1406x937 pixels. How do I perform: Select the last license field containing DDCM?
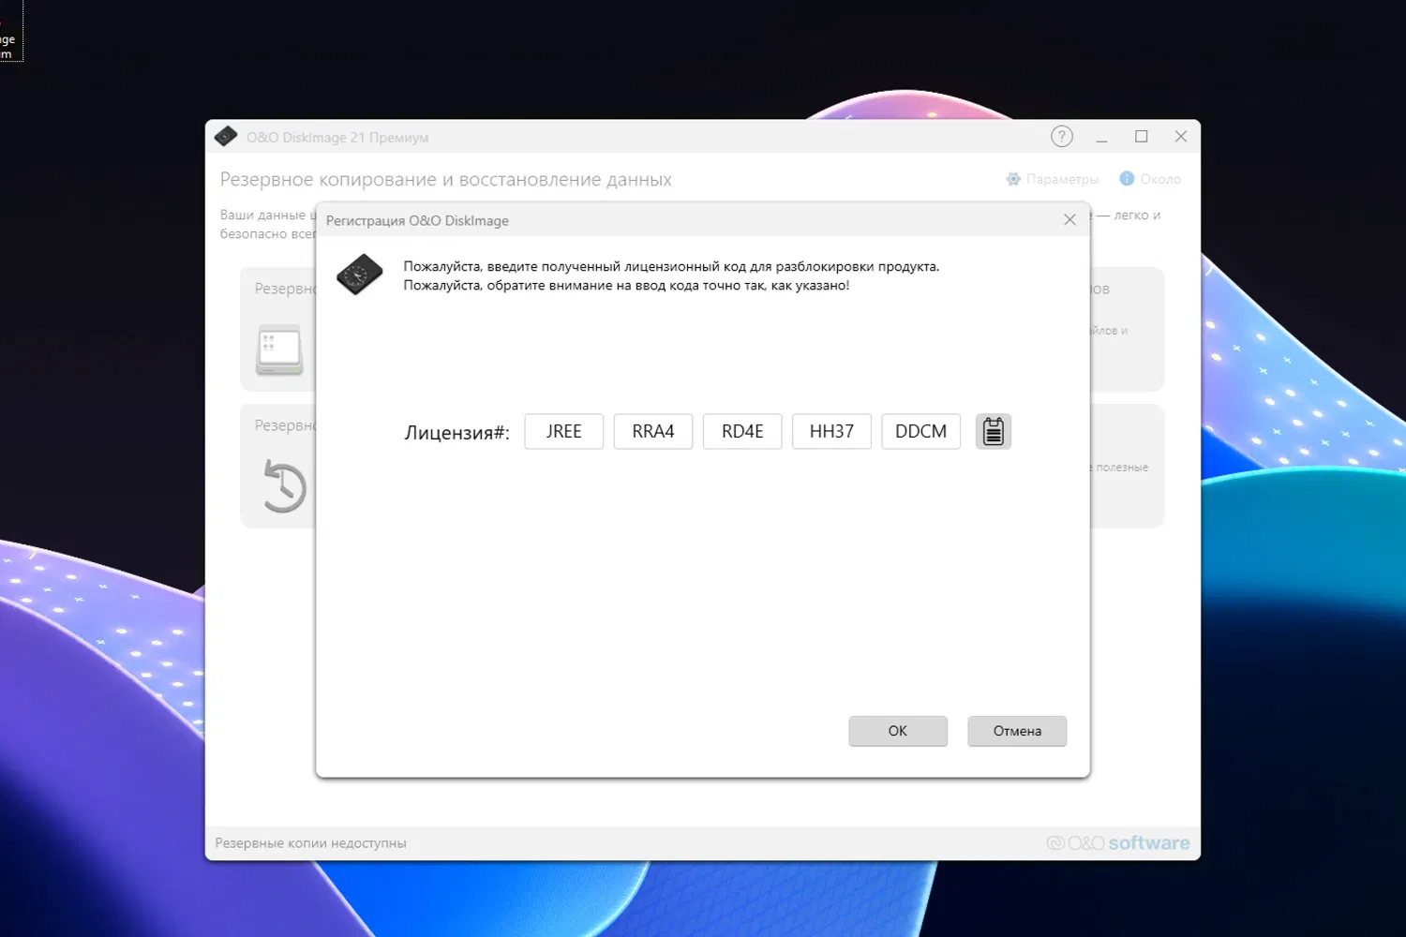(921, 431)
